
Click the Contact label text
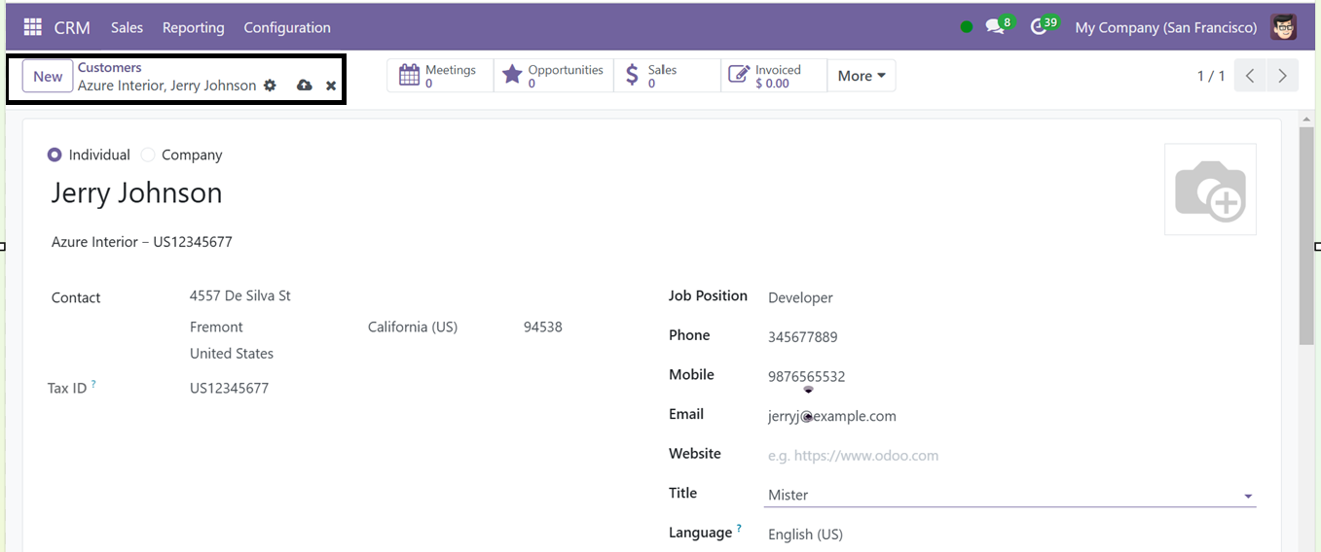pyautogui.click(x=76, y=297)
